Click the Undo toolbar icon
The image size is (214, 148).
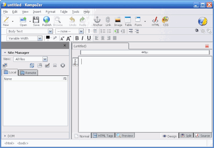click(72, 21)
